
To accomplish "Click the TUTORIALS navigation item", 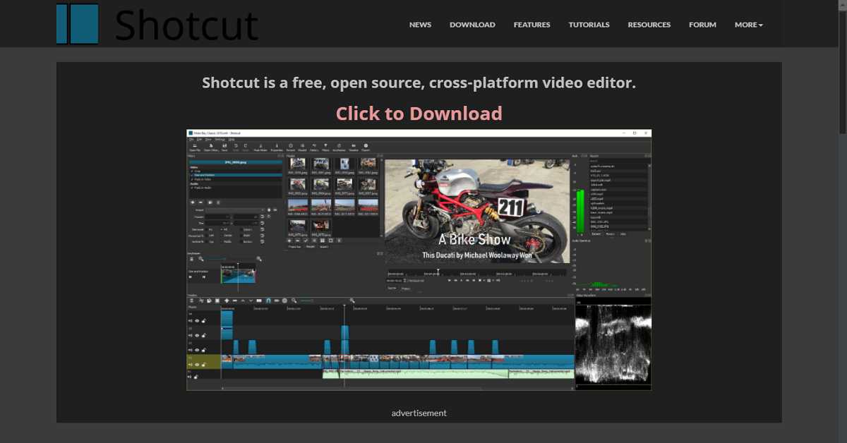I will click(x=589, y=25).
